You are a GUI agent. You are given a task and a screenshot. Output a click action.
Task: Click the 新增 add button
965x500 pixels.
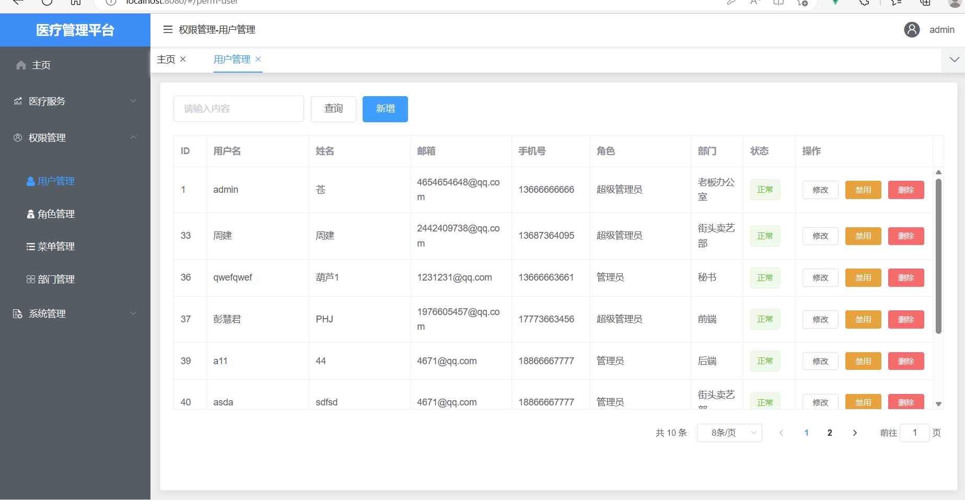(x=385, y=109)
